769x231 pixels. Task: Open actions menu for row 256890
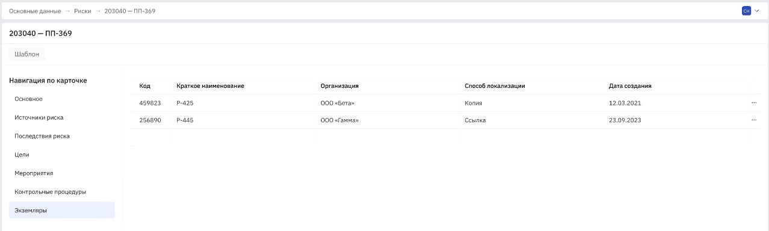coord(753,120)
